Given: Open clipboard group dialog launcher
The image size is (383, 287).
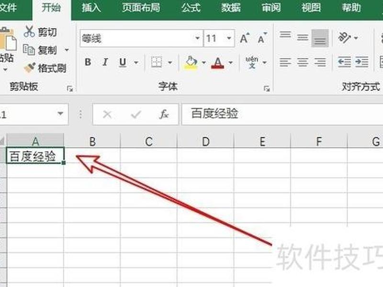Looking at the screenshot, I should [70, 89].
